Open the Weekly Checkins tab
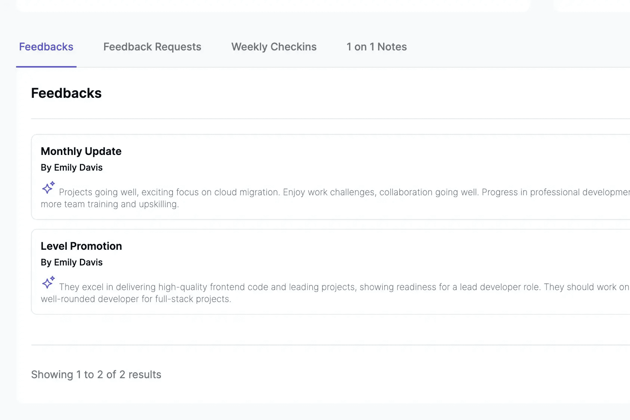This screenshot has width=630, height=420. pyautogui.click(x=274, y=47)
